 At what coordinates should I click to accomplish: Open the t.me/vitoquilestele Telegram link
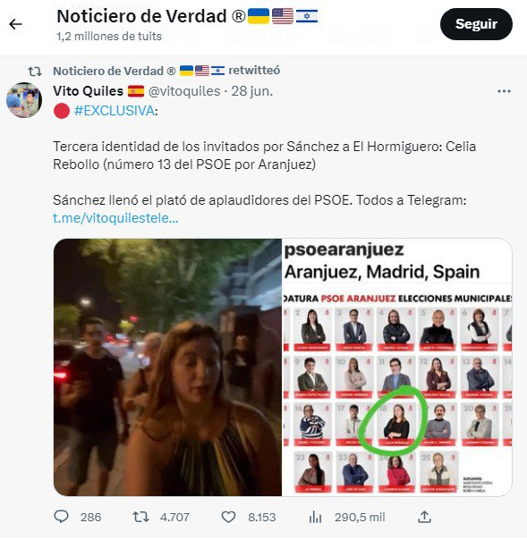[115, 218]
